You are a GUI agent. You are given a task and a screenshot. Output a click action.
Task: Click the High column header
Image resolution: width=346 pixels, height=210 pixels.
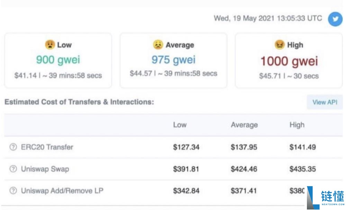[x=297, y=125]
